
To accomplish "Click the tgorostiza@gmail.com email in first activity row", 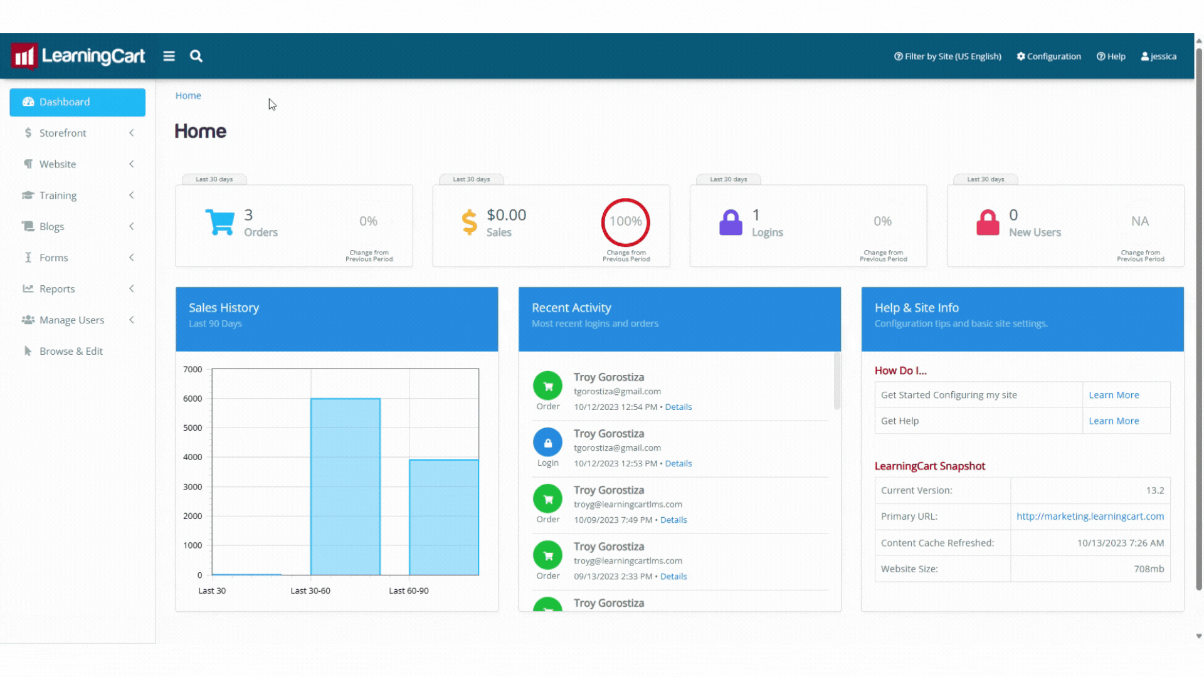I will [617, 391].
